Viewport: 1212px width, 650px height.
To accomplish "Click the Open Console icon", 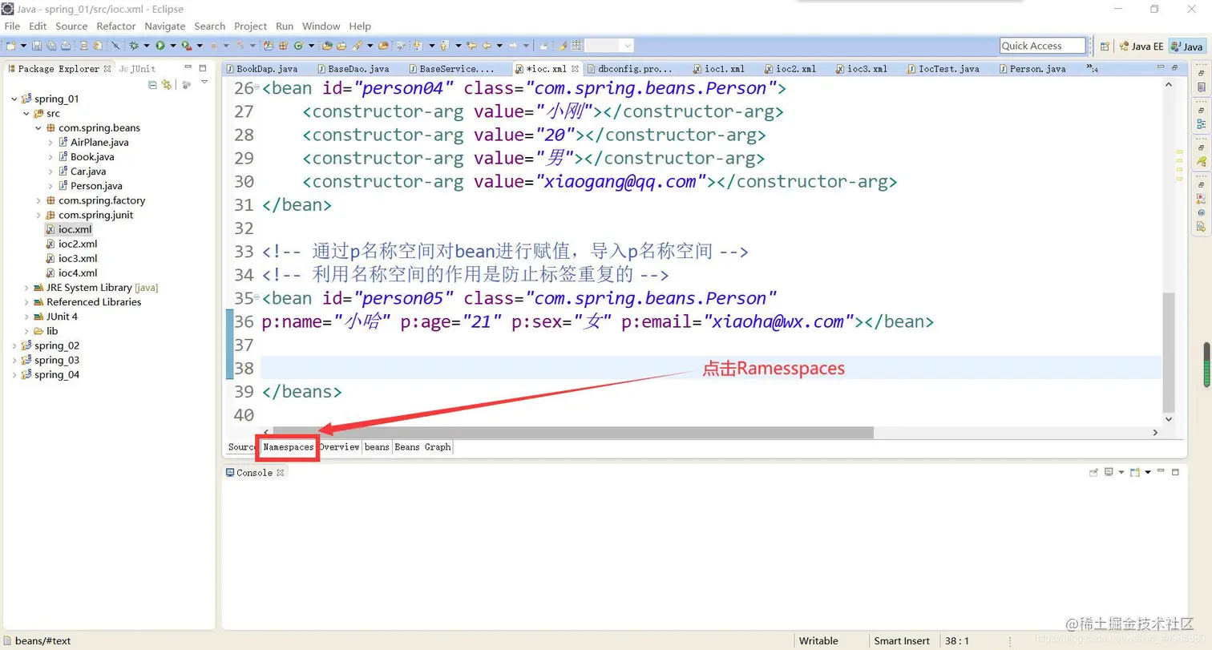I will click(1135, 472).
